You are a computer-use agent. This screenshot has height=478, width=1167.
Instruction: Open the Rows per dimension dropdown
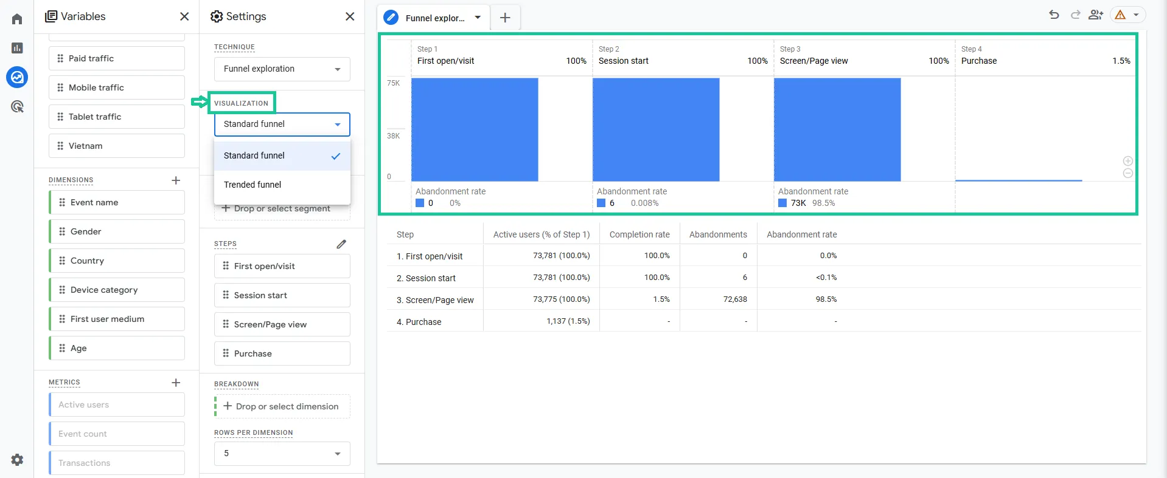click(282, 454)
